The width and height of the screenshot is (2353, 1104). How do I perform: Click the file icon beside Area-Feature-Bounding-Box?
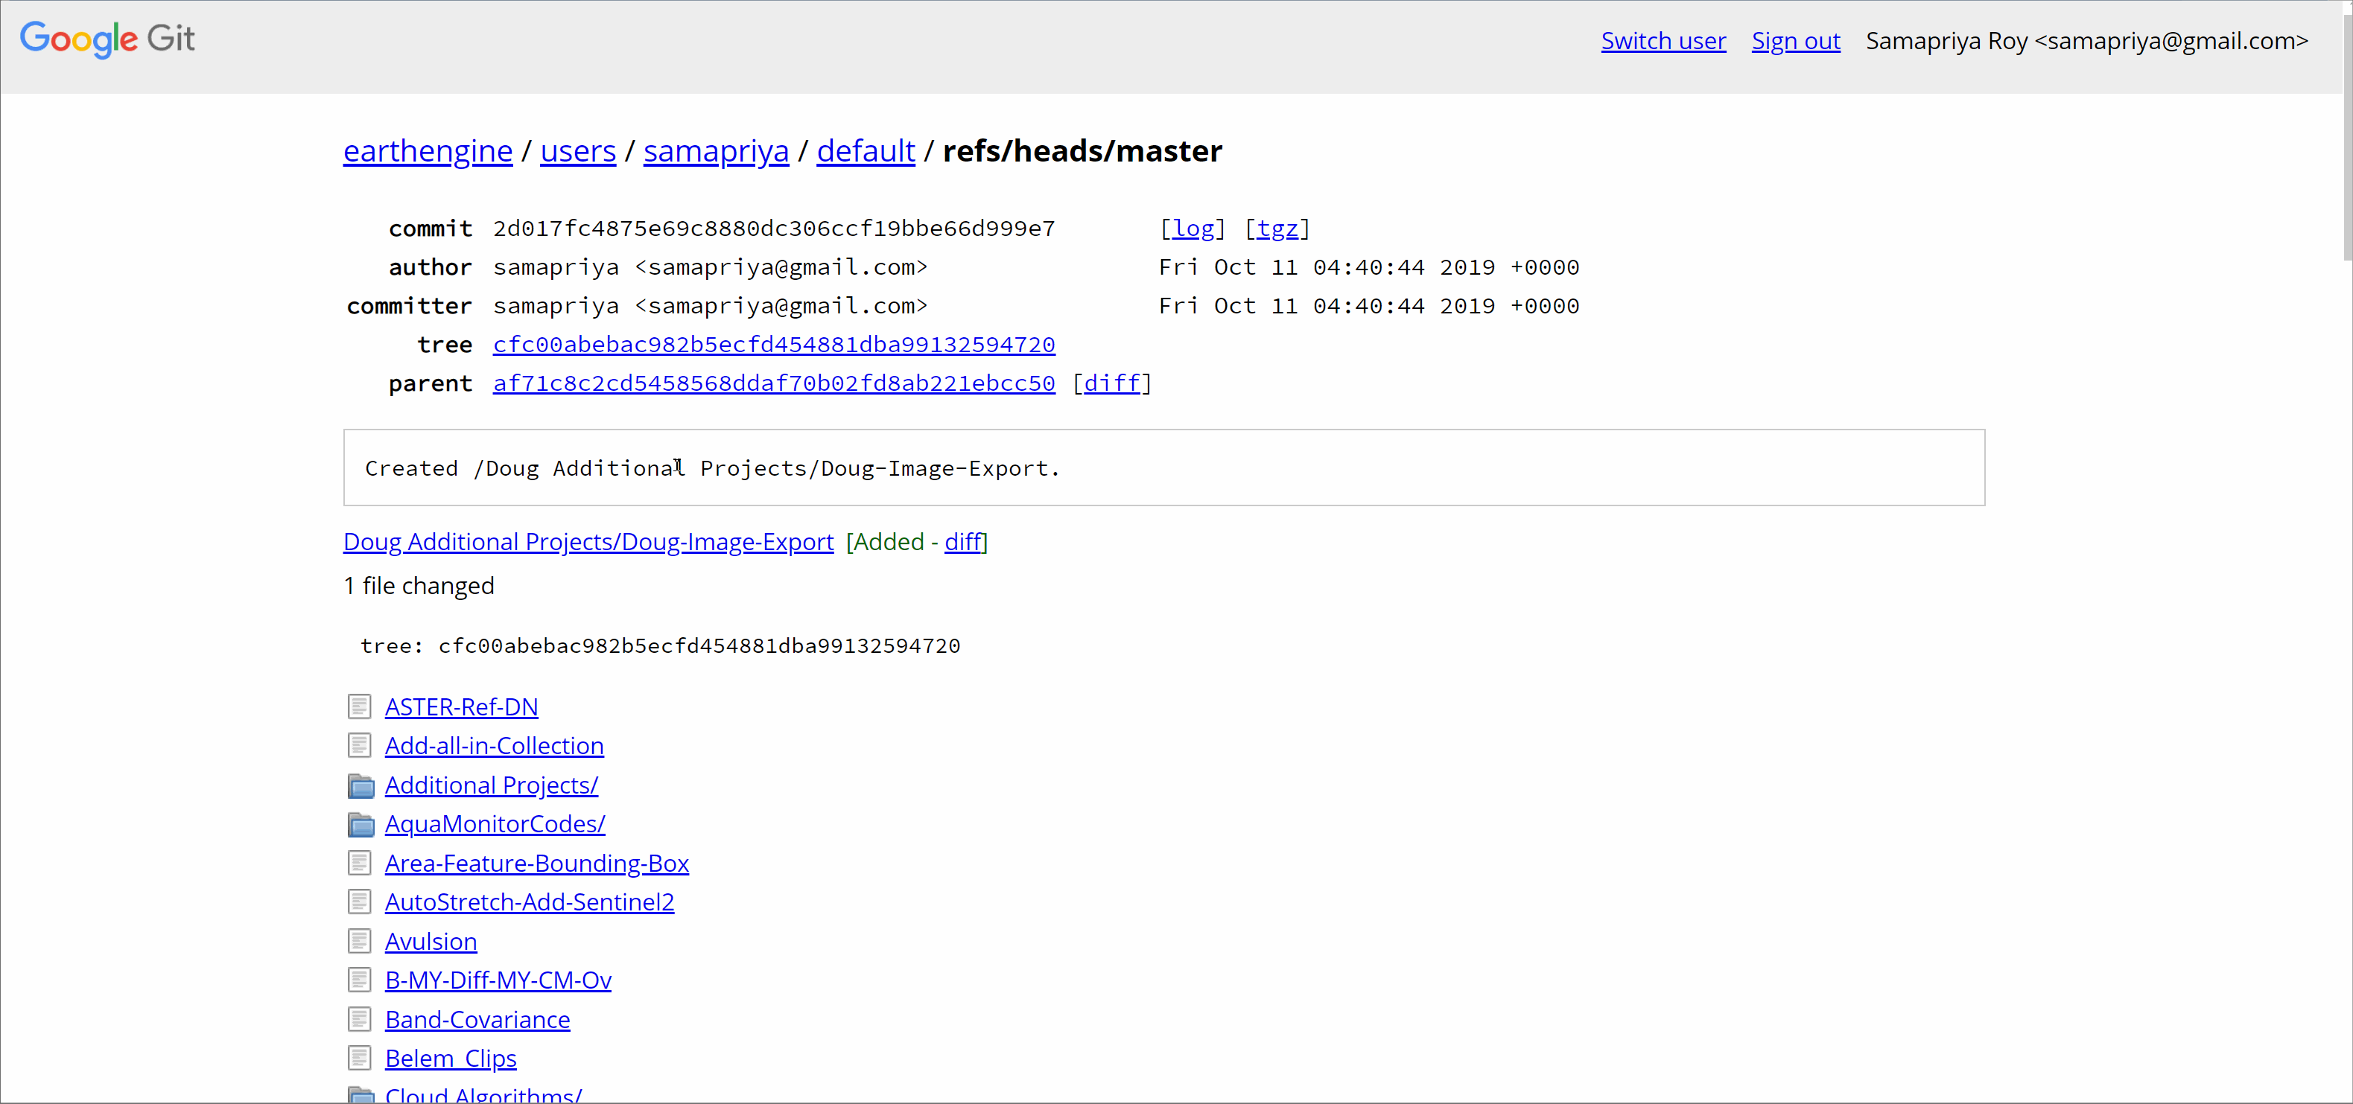(x=359, y=863)
